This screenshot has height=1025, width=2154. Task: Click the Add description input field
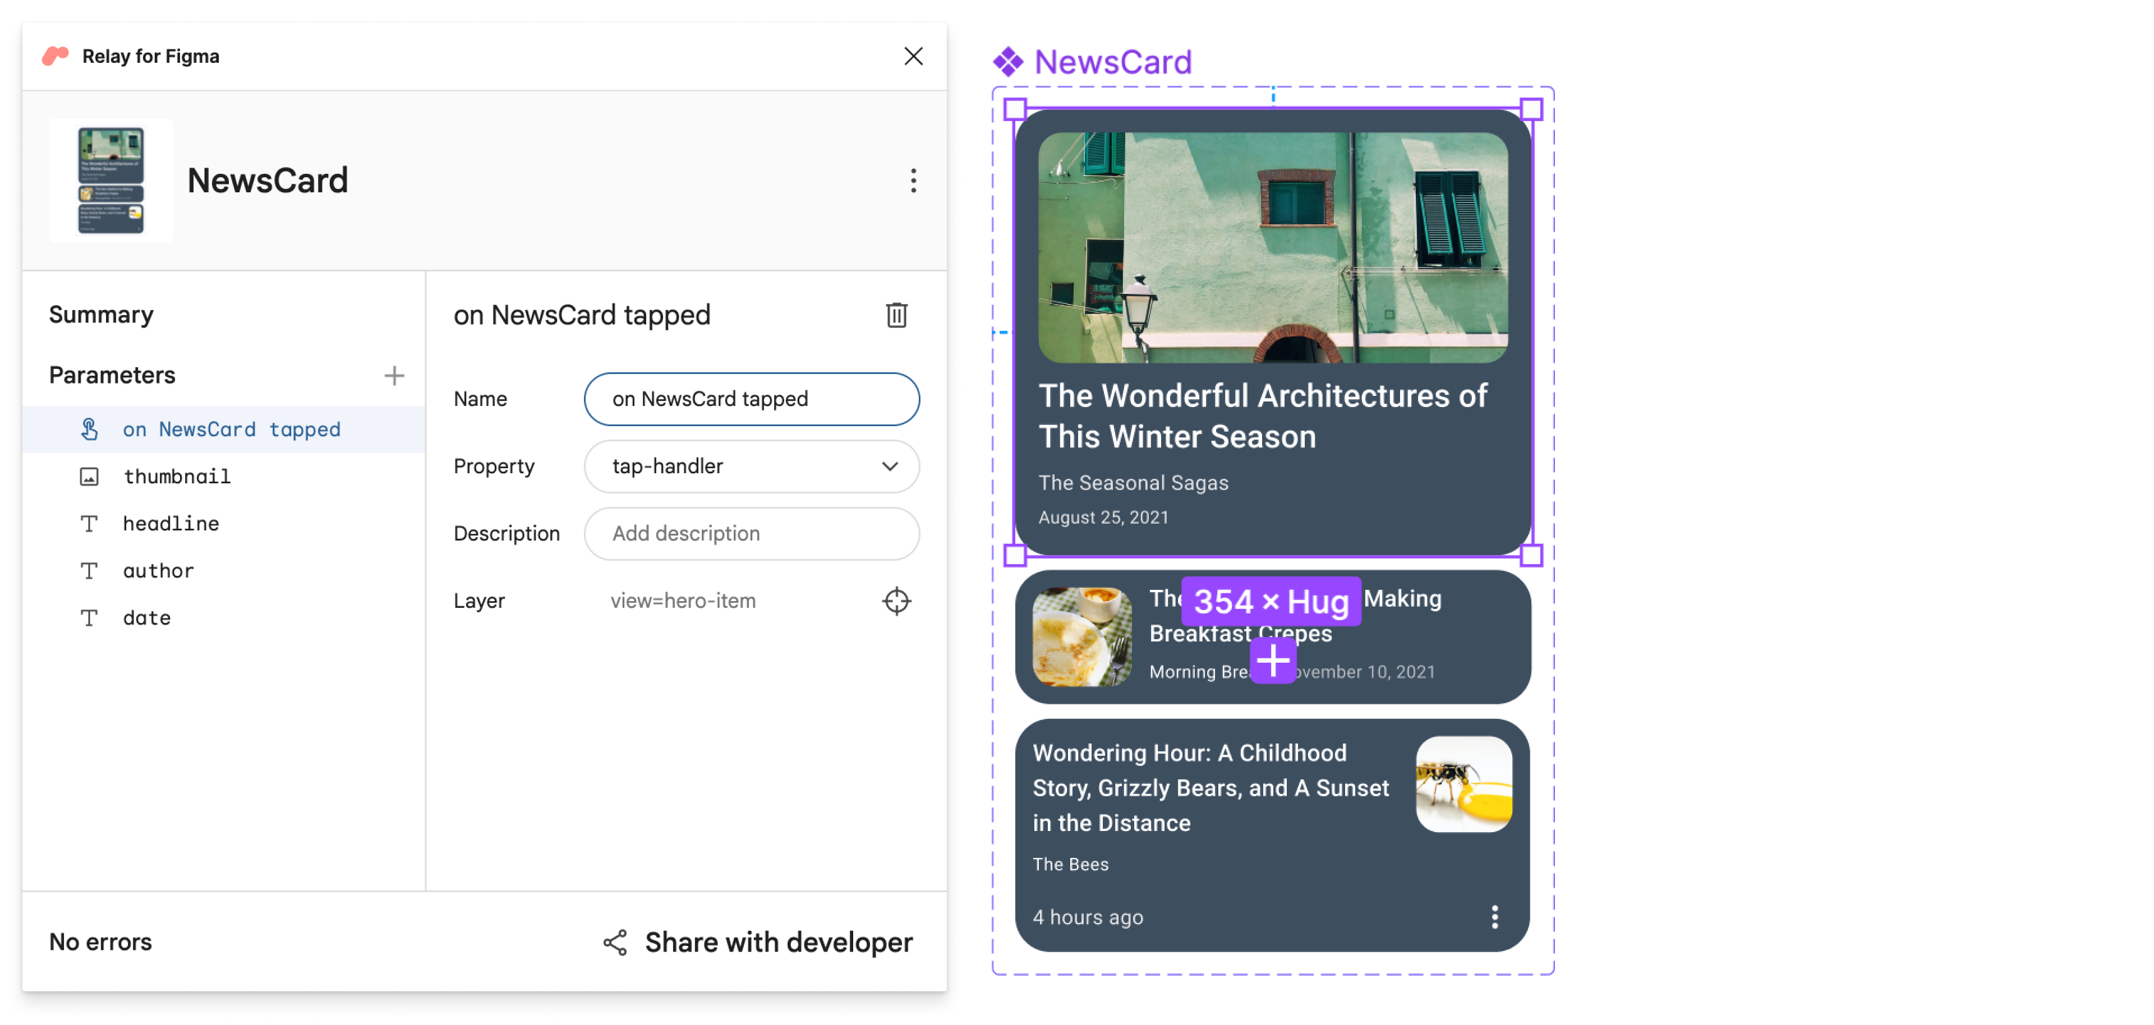(x=754, y=533)
